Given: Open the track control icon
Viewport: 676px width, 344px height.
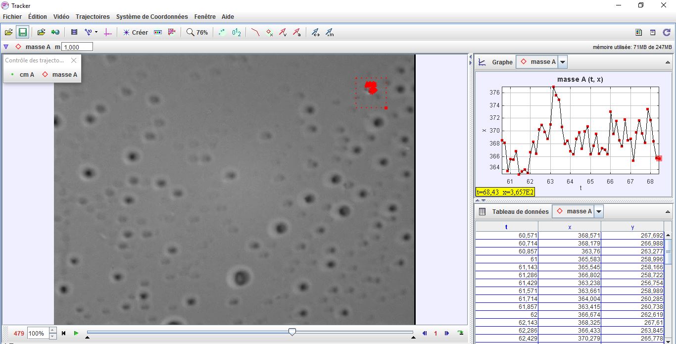Looking at the screenshot, I should 158,32.
